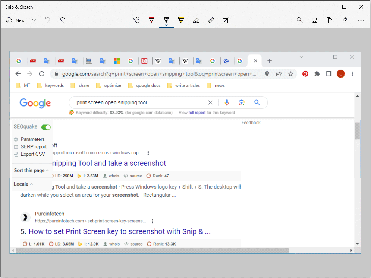Copy the snip to clipboard
The image size is (371, 278).
[x=330, y=20]
